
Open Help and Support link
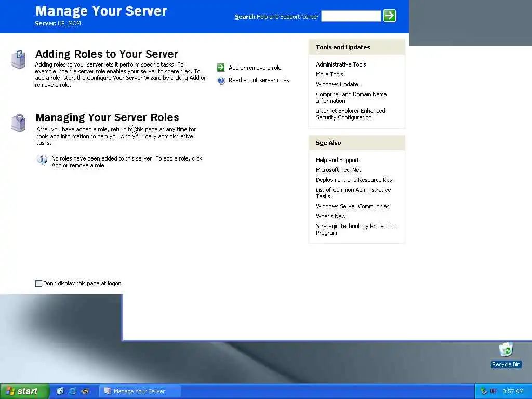coord(337,160)
